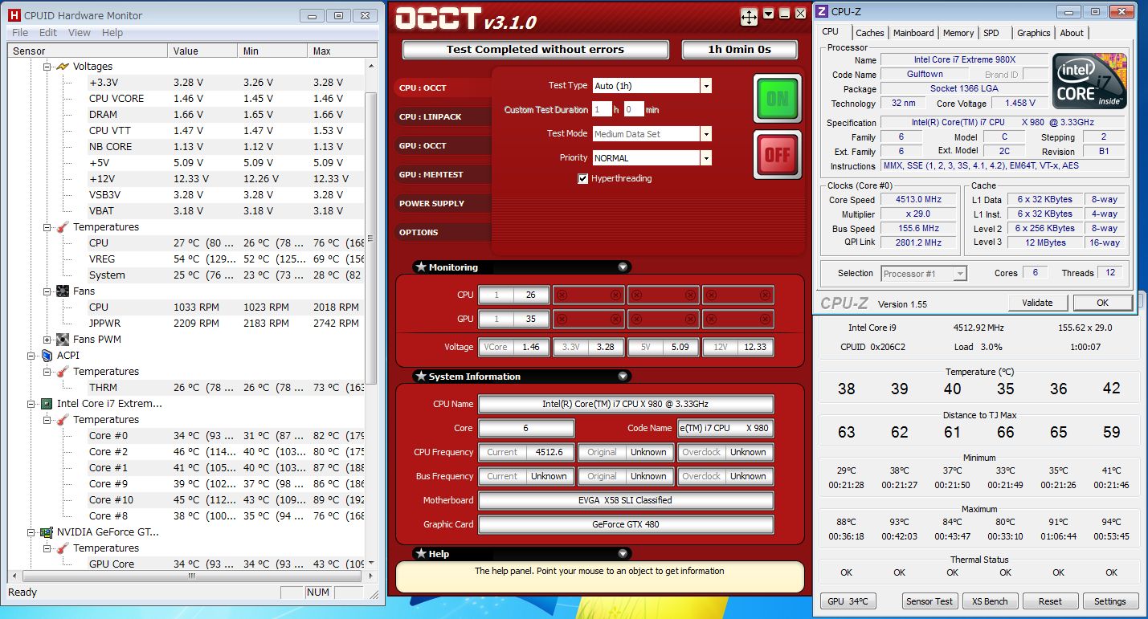Click the star icon beside Help in OCCT
This screenshot has height=619, width=1148.
[x=420, y=554]
